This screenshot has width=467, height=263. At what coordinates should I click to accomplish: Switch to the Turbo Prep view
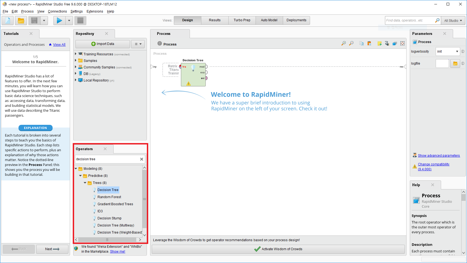tap(242, 20)
